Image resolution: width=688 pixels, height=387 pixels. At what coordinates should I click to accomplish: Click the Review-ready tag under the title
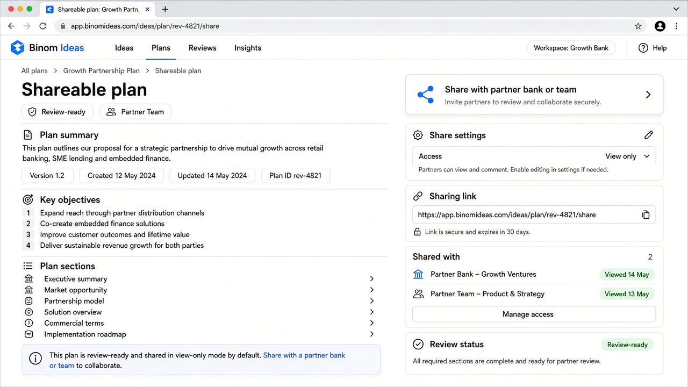[x=58, y=112]
